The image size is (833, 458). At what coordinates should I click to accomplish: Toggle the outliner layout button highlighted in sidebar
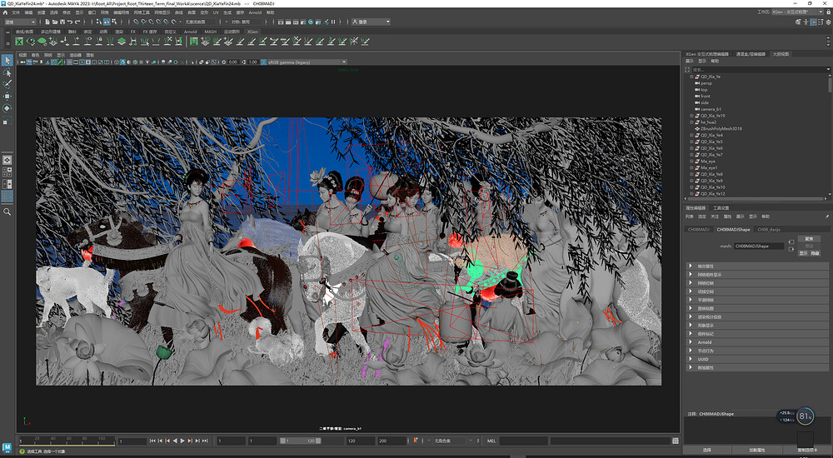pyautogui.click(x=7, y=196)
